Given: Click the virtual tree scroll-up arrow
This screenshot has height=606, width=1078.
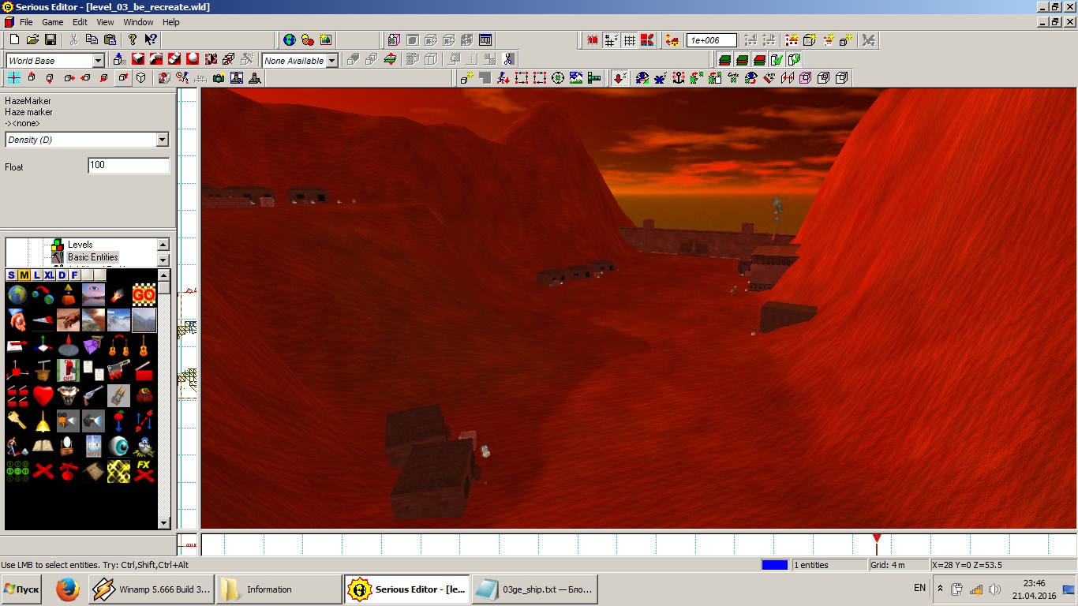Looking at the screenshot, I should point(163,245).
